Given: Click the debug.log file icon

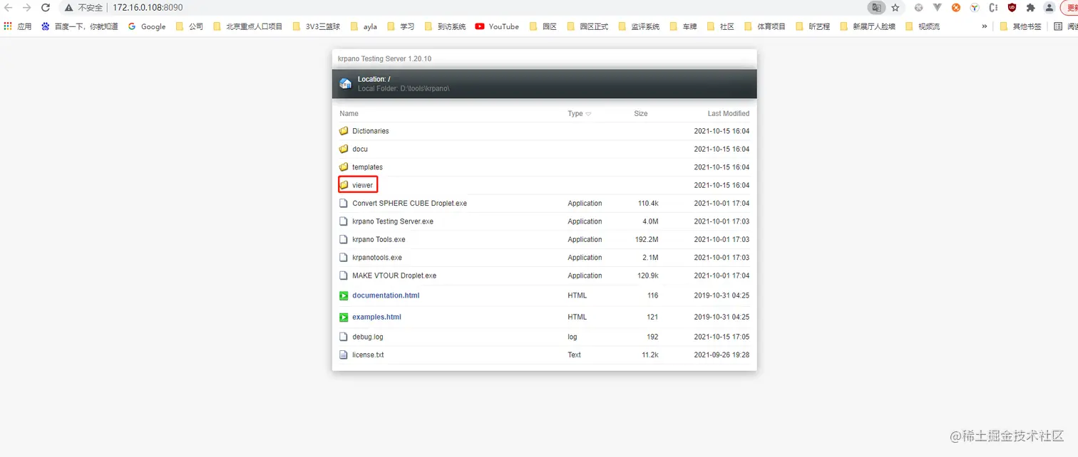Looking at the screenshot, I should (x=344, y=337).
